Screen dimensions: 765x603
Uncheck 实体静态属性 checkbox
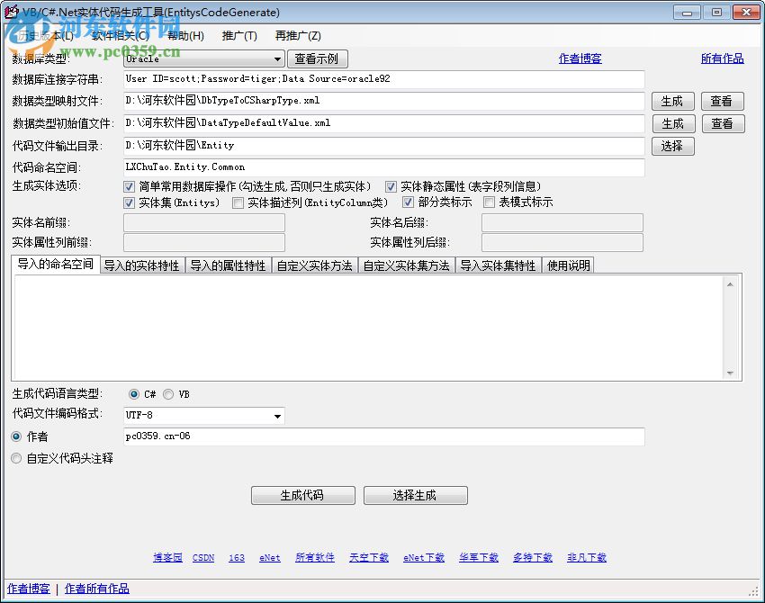click(391, 186)
